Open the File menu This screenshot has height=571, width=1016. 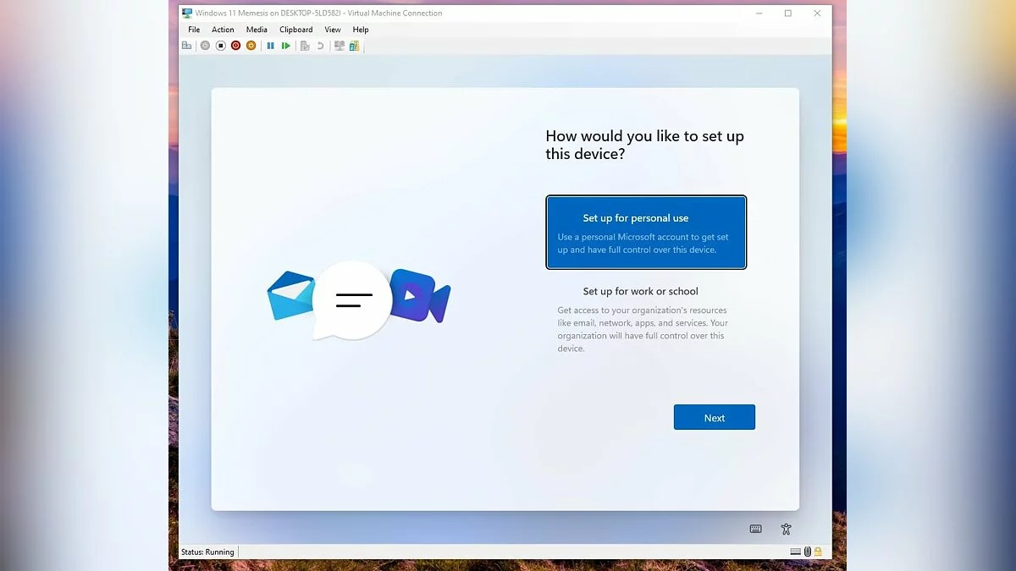click(x=194, y=30)
